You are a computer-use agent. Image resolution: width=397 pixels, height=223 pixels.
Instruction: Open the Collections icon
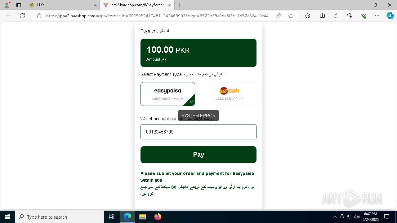coord(350,16)
